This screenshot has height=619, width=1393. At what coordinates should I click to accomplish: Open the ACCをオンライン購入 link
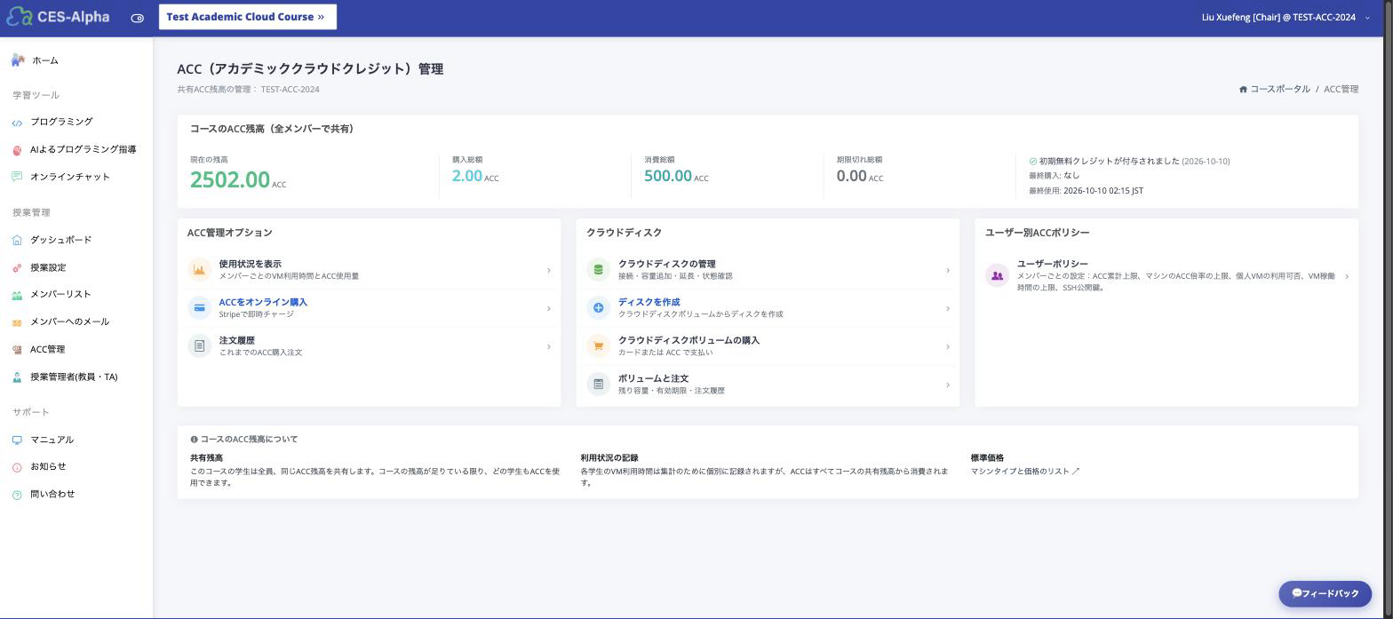[263, 302]
